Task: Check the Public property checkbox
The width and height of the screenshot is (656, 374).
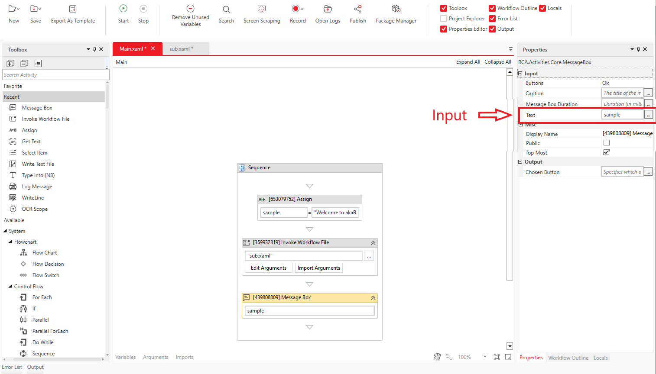Action: pyautogui.click(x=607, y=143)
